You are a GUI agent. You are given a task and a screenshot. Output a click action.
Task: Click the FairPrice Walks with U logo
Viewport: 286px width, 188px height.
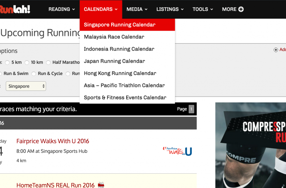[x=177, y=151]
